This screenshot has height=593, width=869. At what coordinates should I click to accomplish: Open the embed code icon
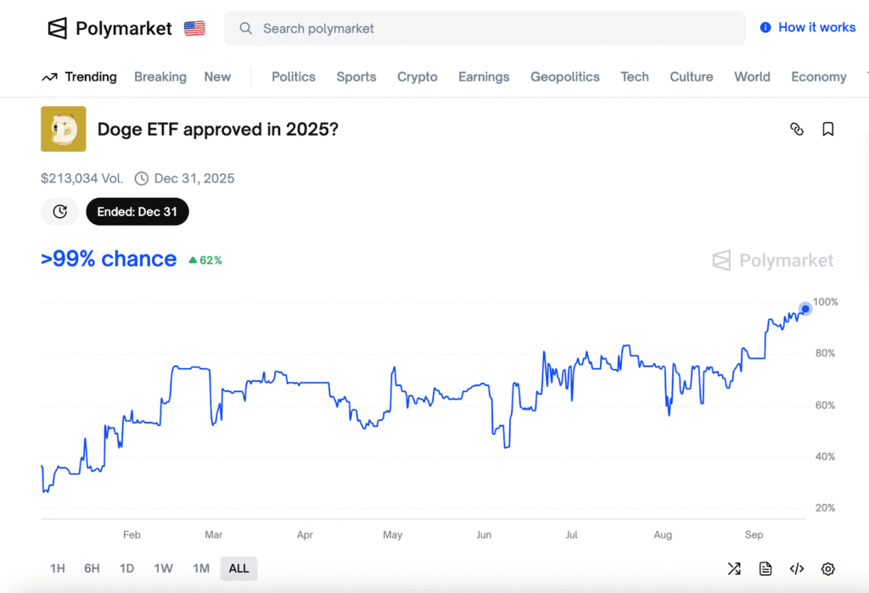[797, 568]
